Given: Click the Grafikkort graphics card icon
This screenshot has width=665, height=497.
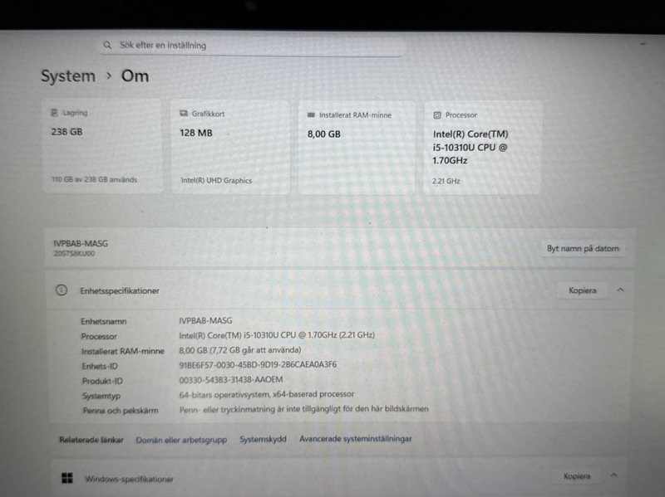Looking at the screenshot, I should 184,114.
